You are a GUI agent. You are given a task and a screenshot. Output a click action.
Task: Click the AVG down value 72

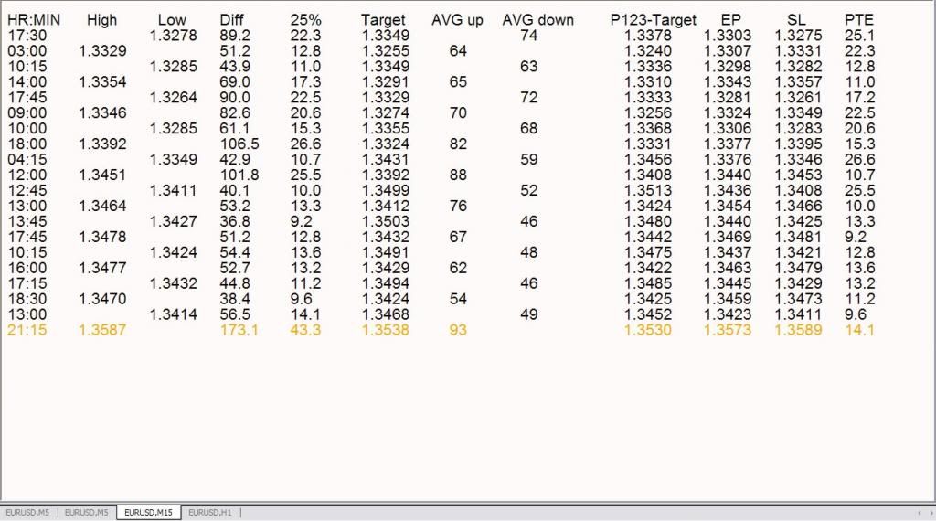[529, 98]
